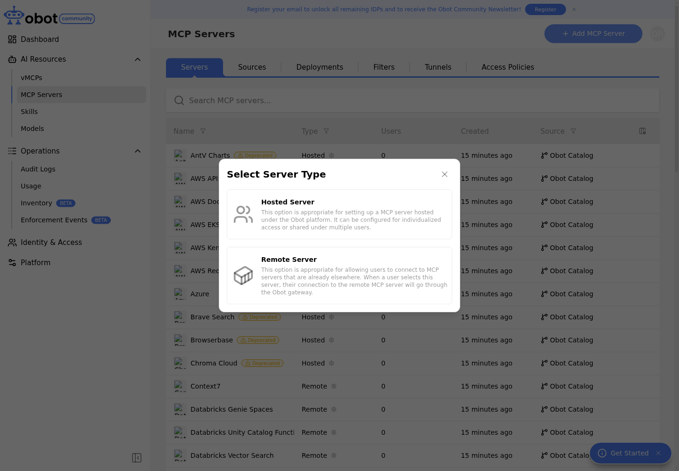This screenshot has width=679, height=471.
Task: Close the Select Server Type dialog
Action: [x=445, y=174]
